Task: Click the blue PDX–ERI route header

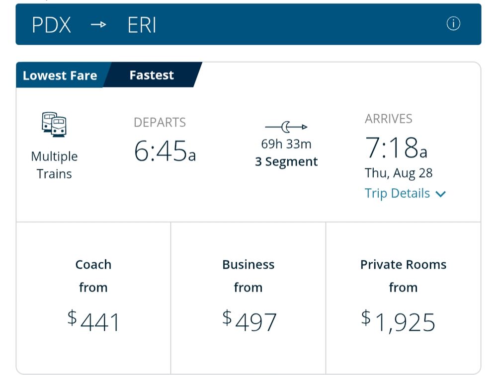Action: coord(248,24)
